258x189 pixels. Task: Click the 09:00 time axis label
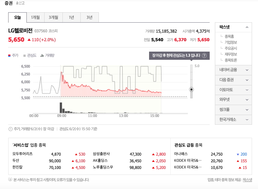62,116
